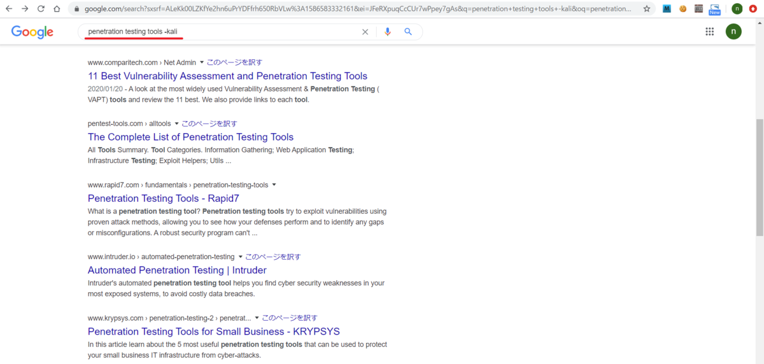This screenshot has height=364, width=764.
Task: Translate the comparitech.com result page
Action: point(234,62)
